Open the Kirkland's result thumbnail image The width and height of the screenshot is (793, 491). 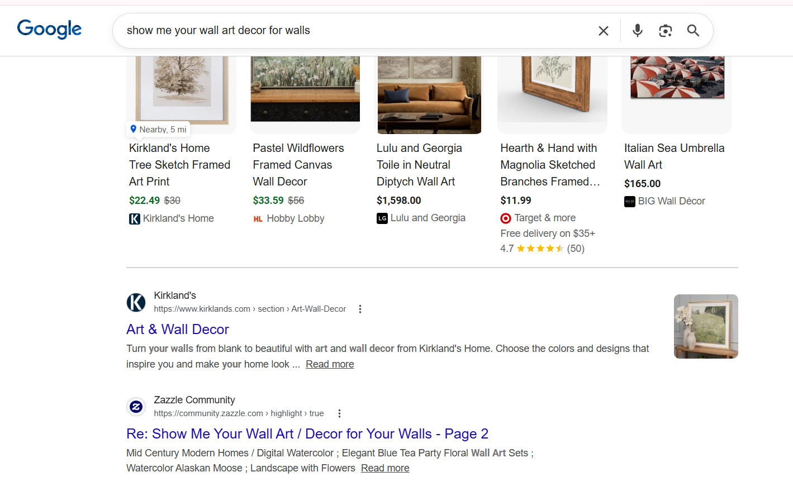tap(706, 327)
